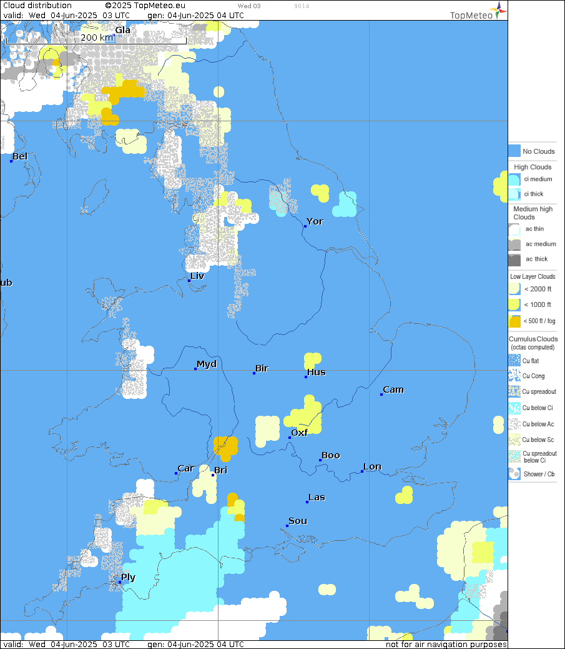Image resolution: width=565 pixels, height=649 pixels.
Task: Click the Cu below Ac legend icon
Action: pos(514,425)
